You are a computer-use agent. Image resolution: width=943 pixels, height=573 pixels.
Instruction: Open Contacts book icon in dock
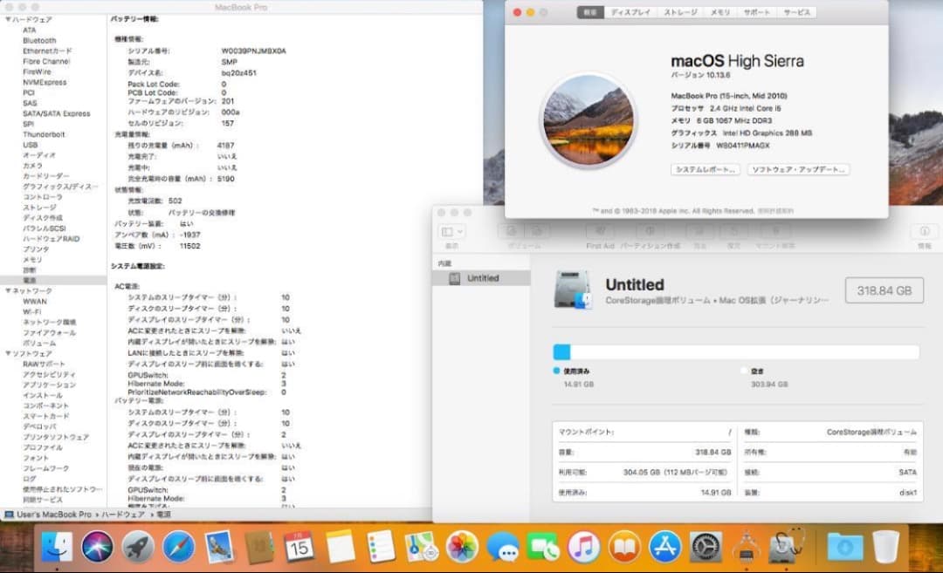(259, 547)
